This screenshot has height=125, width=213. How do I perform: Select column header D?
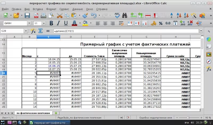[x=71, y=37]
